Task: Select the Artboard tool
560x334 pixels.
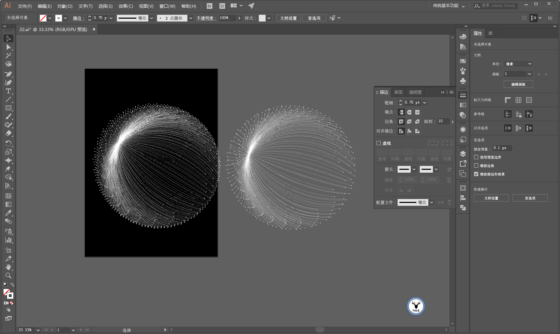Action: pos(8,250)
